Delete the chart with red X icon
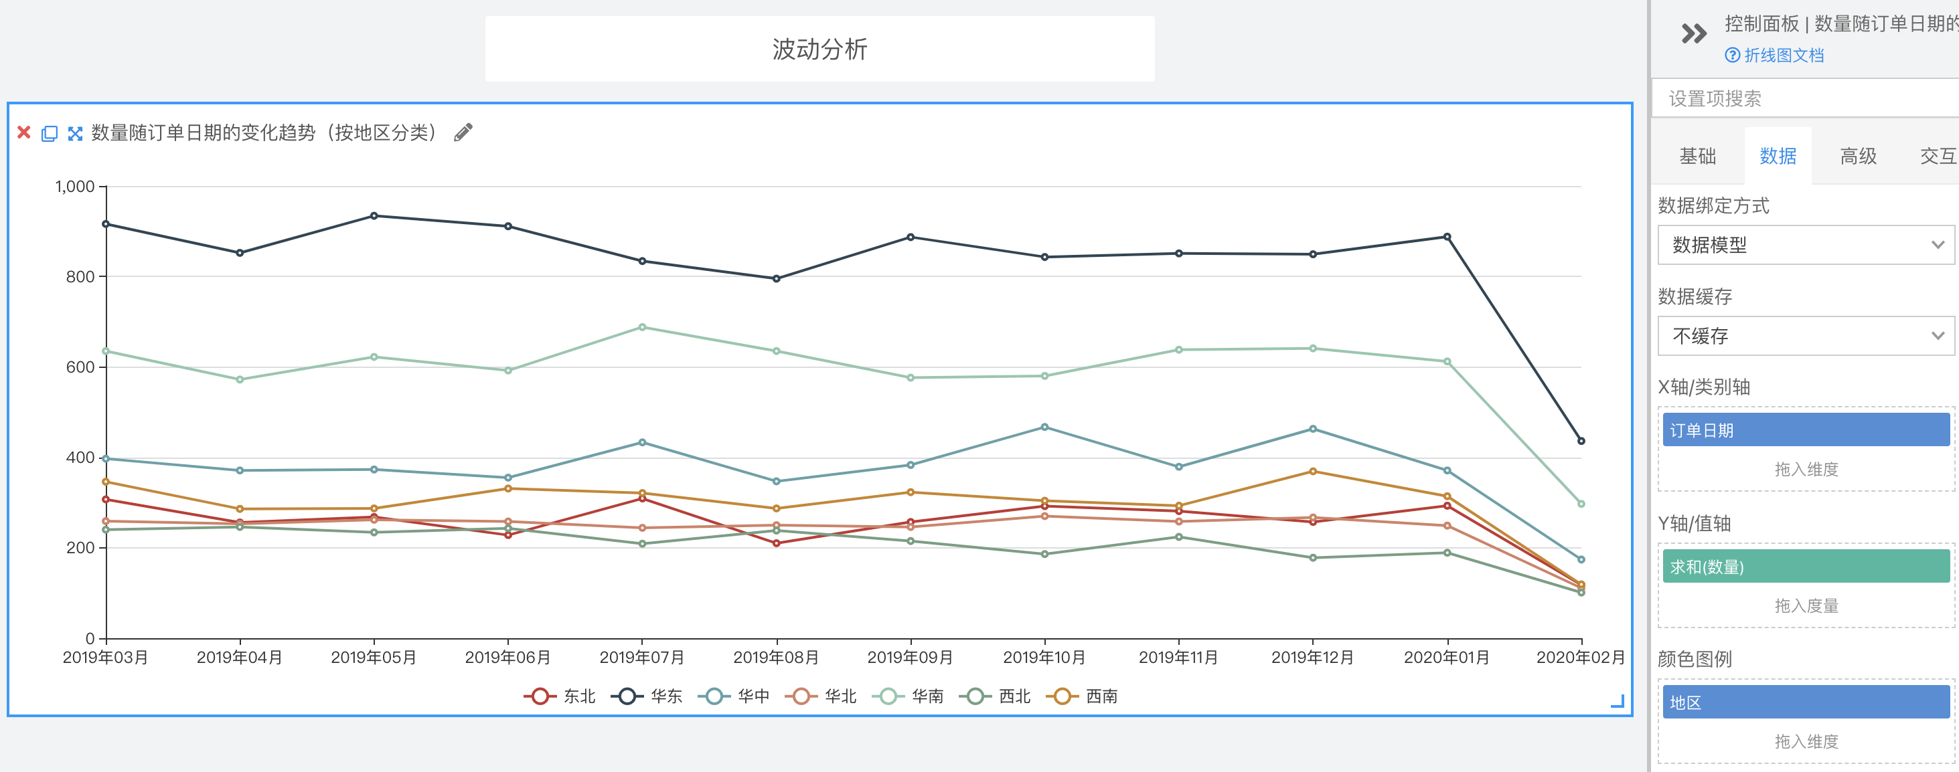 (24, 133)
